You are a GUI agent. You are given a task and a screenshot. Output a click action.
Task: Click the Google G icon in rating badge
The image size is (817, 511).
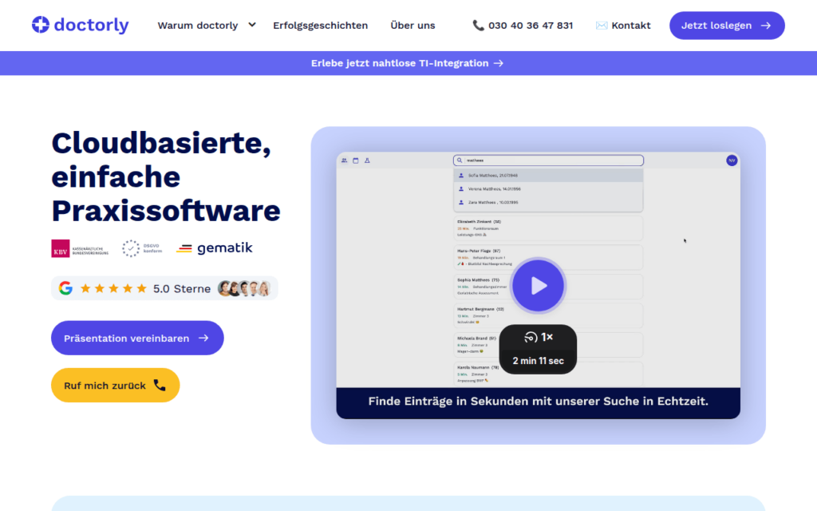65,288
